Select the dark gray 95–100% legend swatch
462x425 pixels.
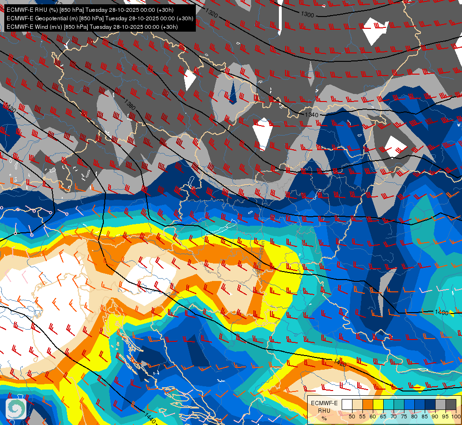(451, 404)
